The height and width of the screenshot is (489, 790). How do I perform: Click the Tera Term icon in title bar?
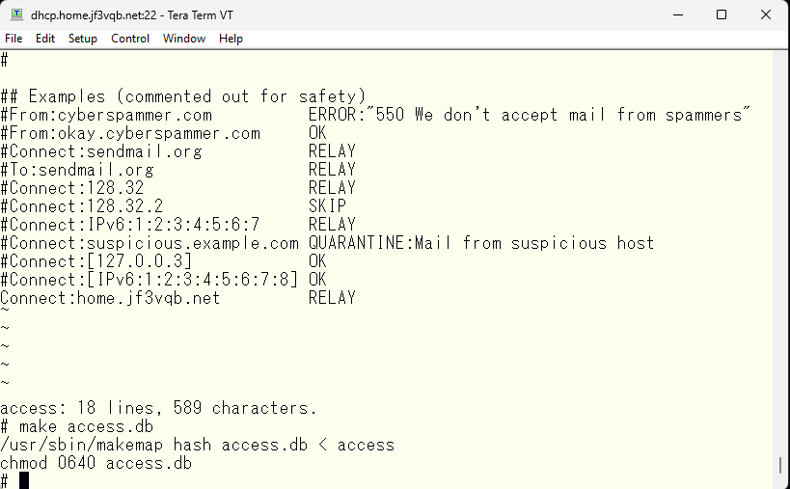[16, 14]
